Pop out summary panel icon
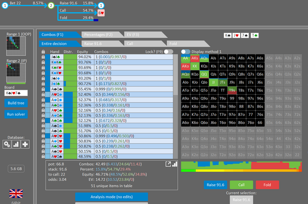Viewport: 308px width, 204px height. click(x=168, y=164)
